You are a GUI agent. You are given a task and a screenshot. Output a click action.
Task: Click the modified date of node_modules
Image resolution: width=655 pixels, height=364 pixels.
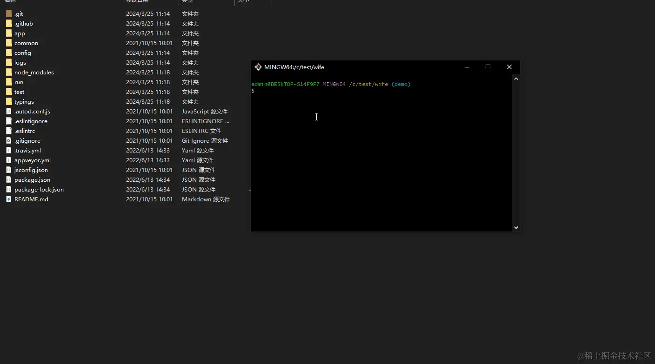[x=148, y=73]
